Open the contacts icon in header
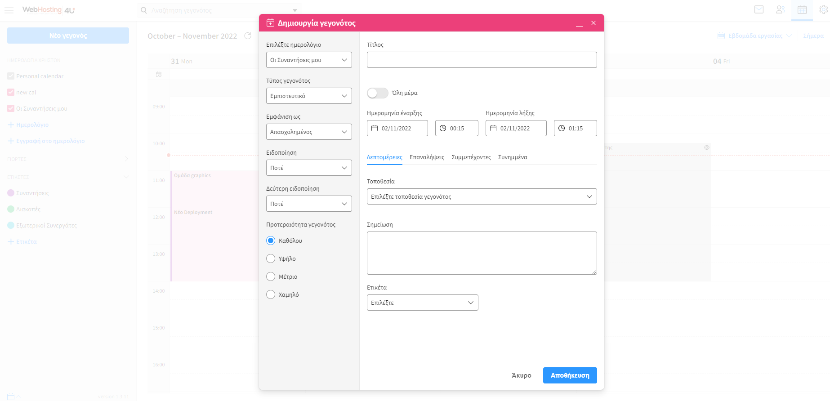Image resolution: width=830 pixels, height=401 pixels. coord(781,9)
